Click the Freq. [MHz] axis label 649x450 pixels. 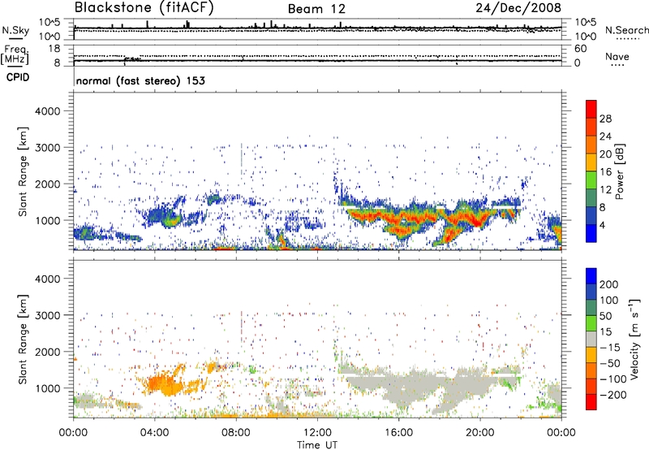15,55
